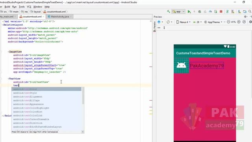252x142 pixels.
Task: Click layout breadcrumb in navigation bar
Action: point(36,11)
